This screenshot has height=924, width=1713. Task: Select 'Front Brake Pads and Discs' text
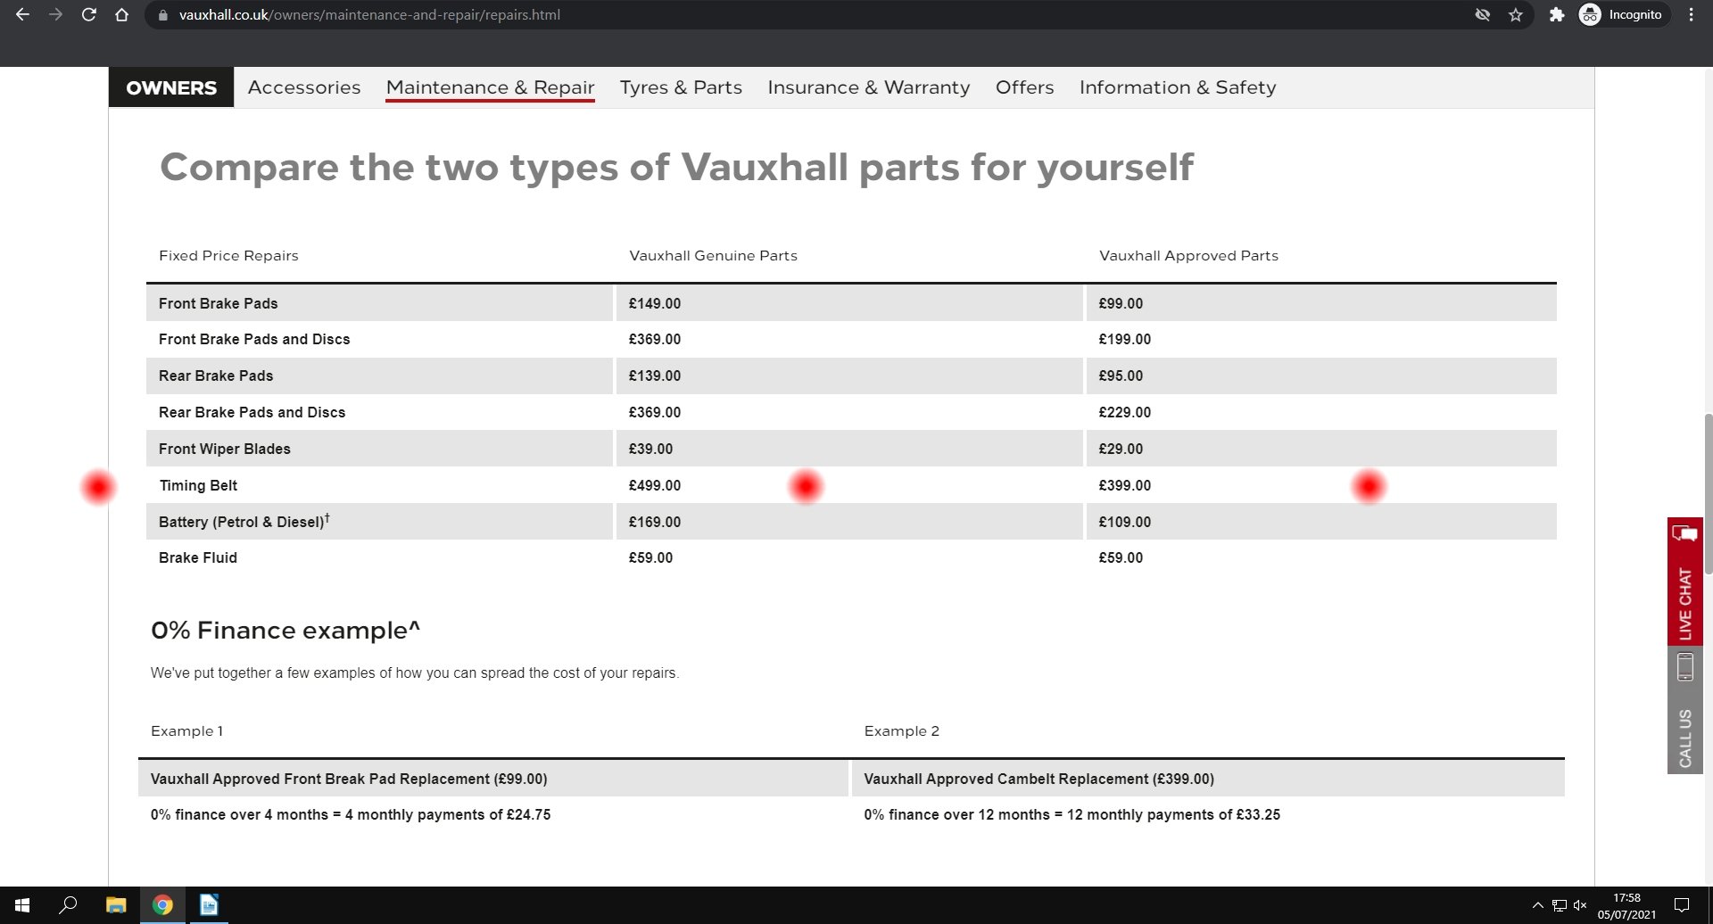click(x=254, y=339)
